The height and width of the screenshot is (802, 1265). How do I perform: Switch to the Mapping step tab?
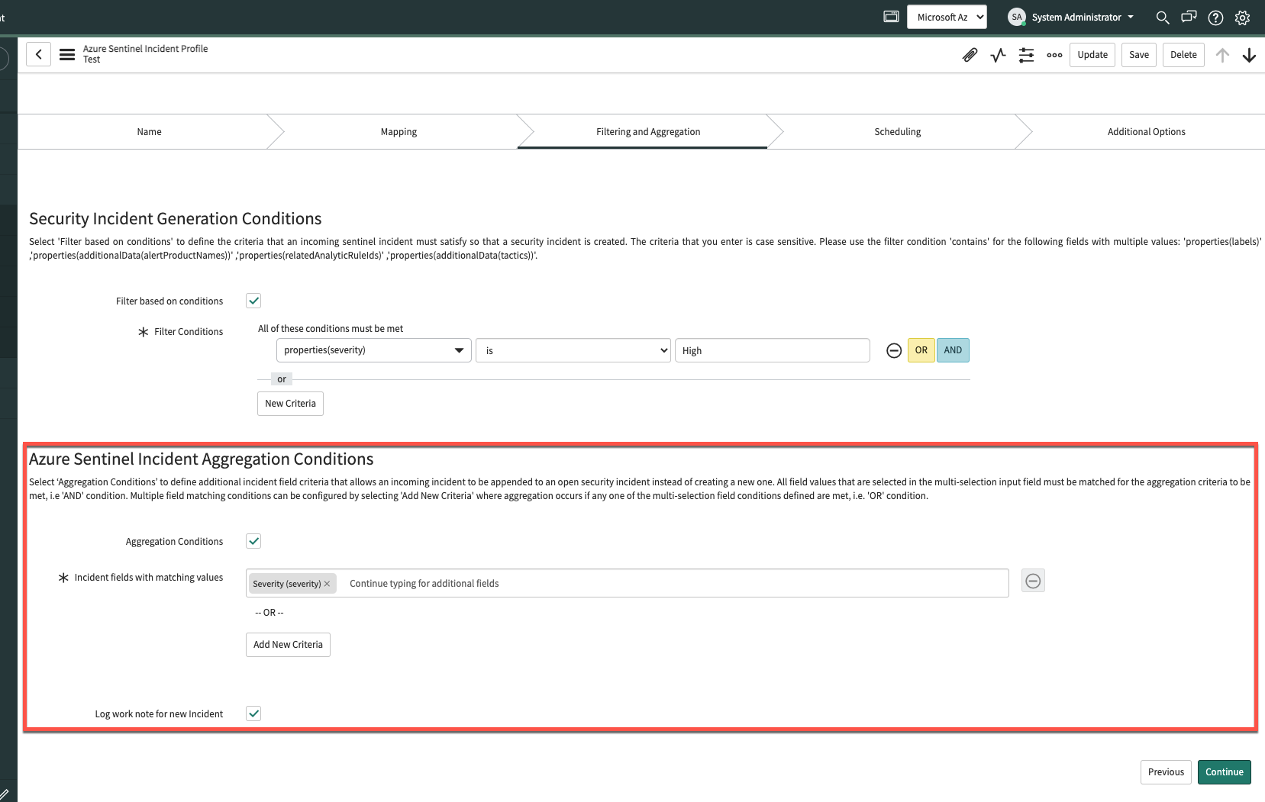pyautogui.click(x=399, y=132)
